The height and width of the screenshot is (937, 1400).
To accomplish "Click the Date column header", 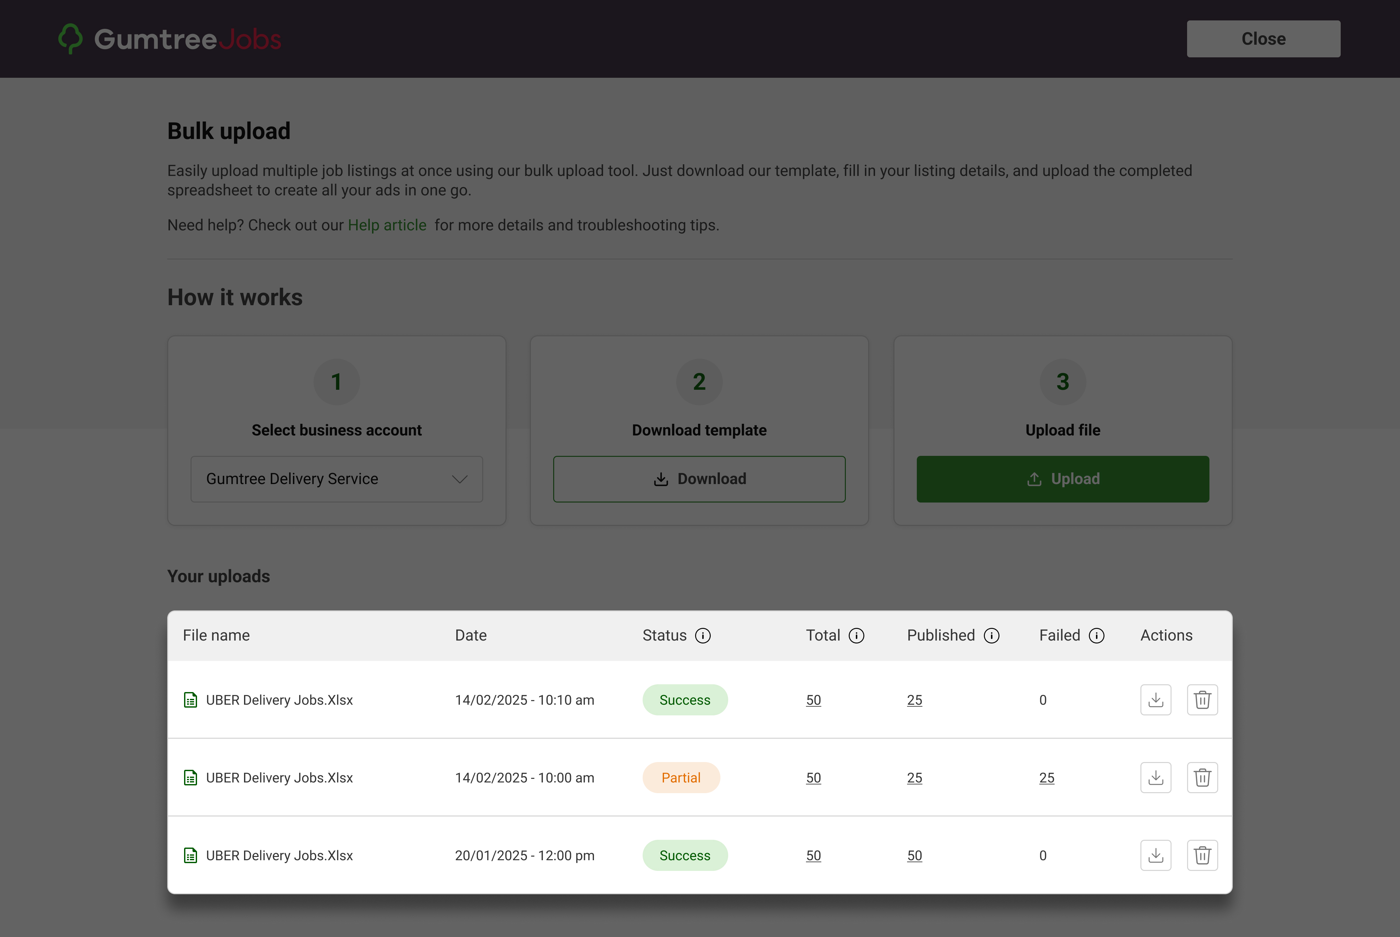I will tap(471, 635).
